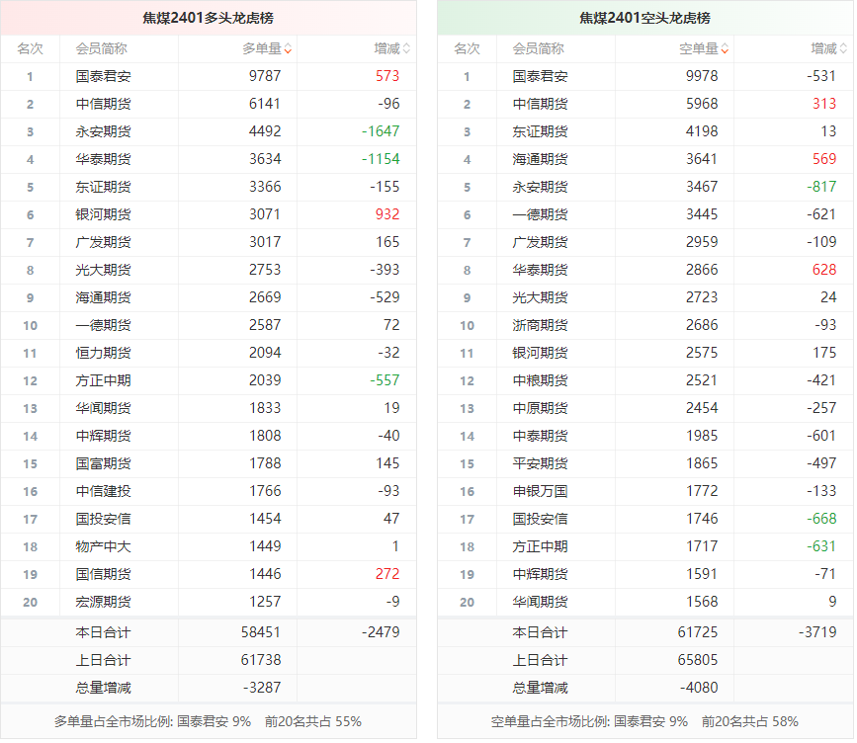Select 永安期货 row in short table
857x743 pixels.
644,187
